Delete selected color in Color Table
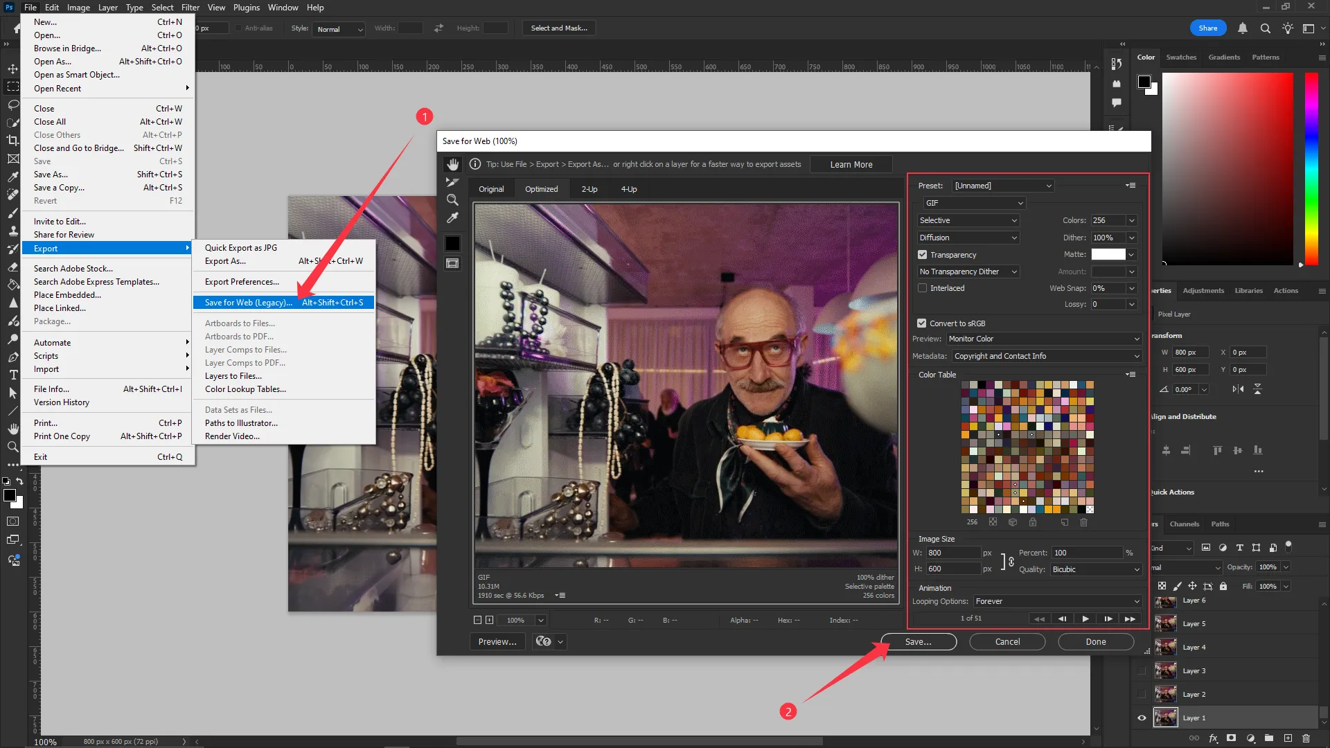The width and height of the screenshot is (1330, 748). [x=1083, y=522]
